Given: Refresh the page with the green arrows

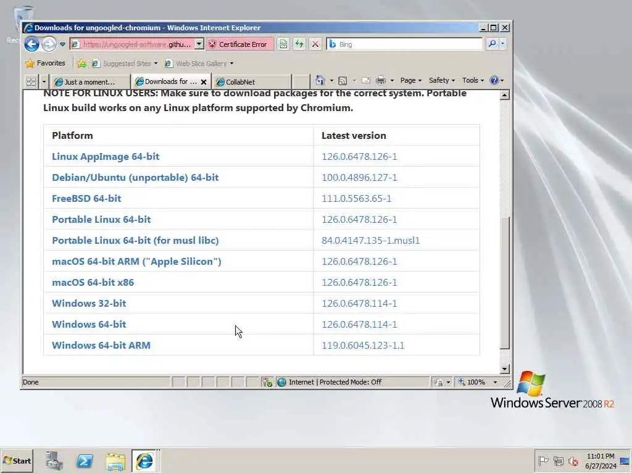Looking at the screenshot, I should [299, 44].
